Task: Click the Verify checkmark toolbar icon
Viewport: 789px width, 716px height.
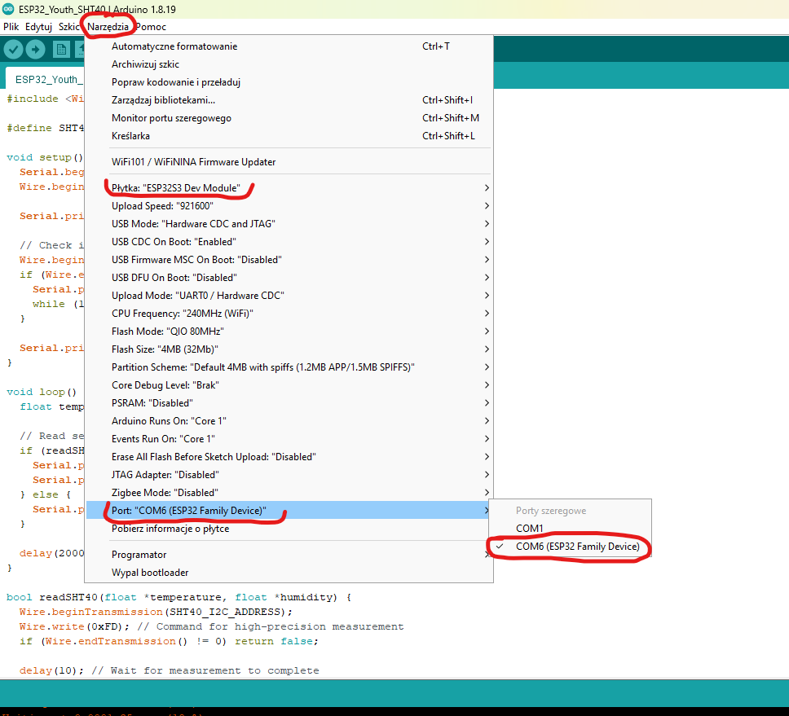Action: 14,49
